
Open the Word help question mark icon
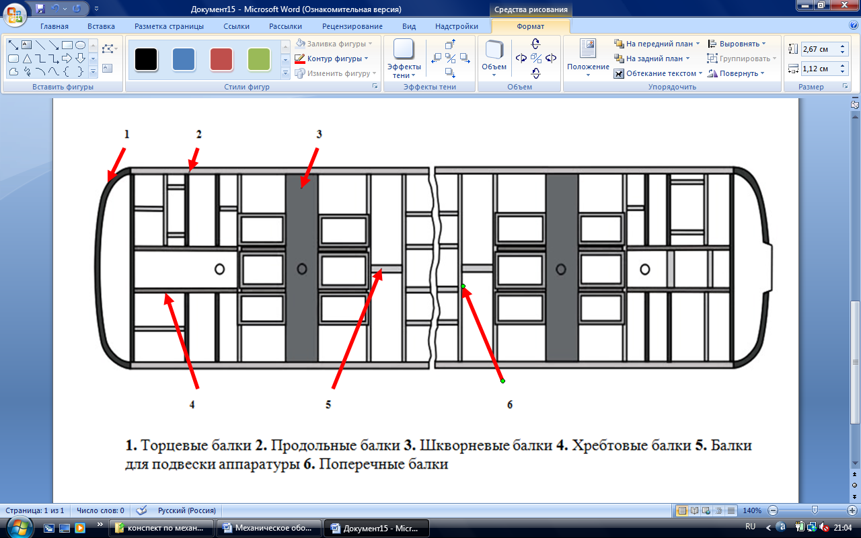854,26
